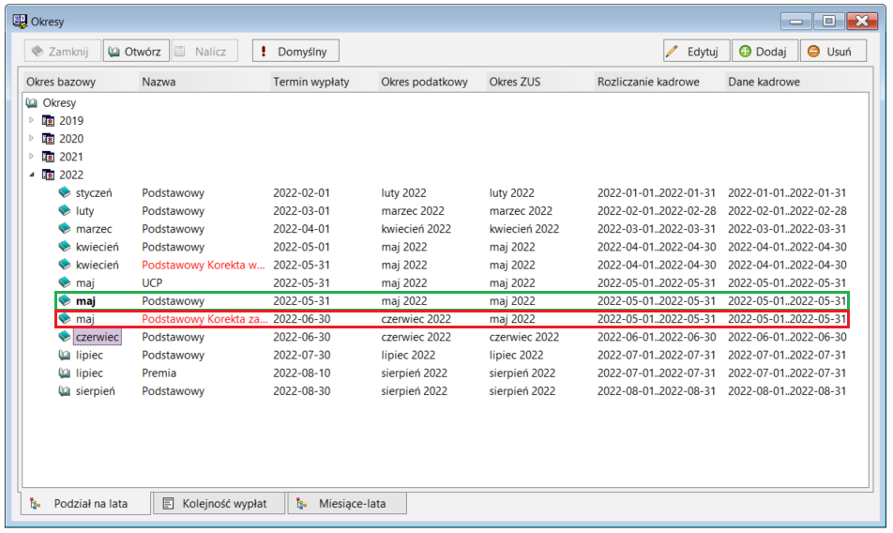Viewport: 893px width, 533px height.
Task: Expand the 2021 year node
Action: 31,157
